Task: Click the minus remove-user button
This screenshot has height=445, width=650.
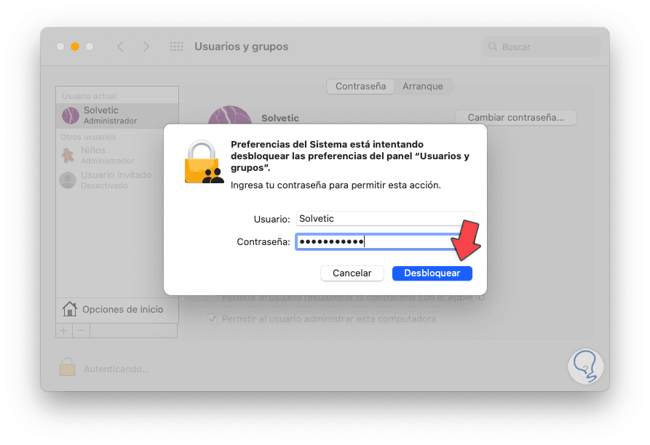Action: 82,331
